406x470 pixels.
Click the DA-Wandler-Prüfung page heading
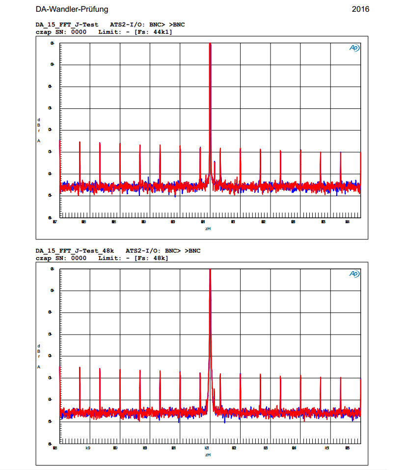pos(72,9)
